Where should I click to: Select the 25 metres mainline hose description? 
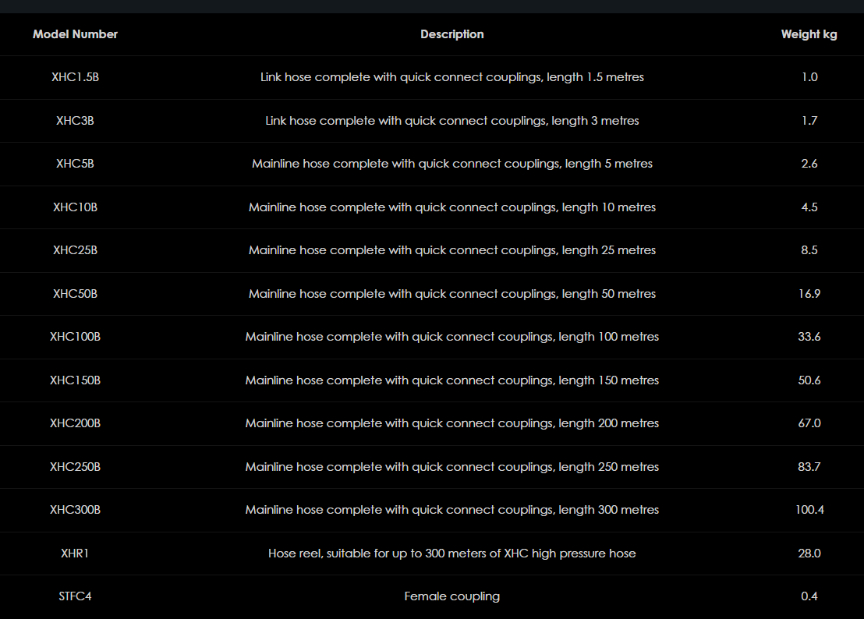coord(451,250)
